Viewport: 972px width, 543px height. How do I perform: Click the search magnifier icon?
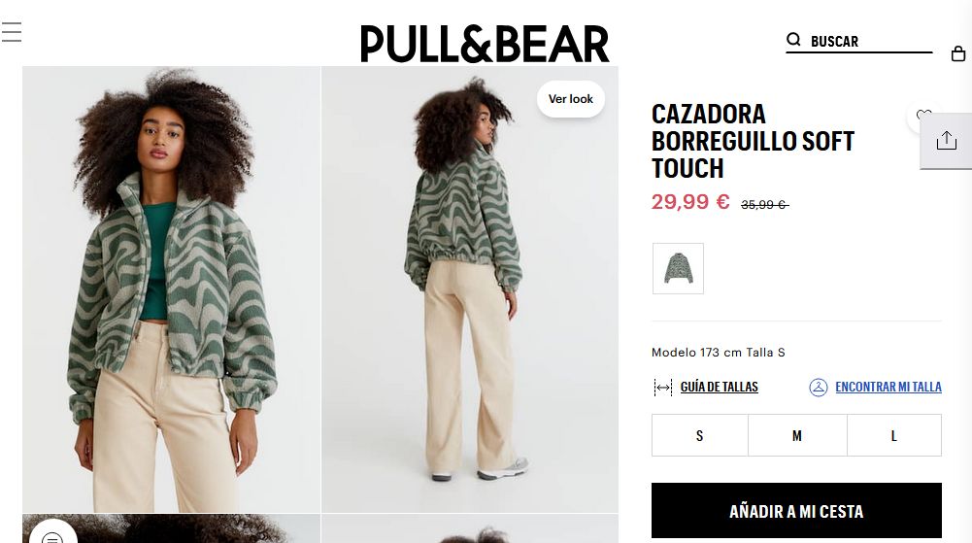pos(793,40)
